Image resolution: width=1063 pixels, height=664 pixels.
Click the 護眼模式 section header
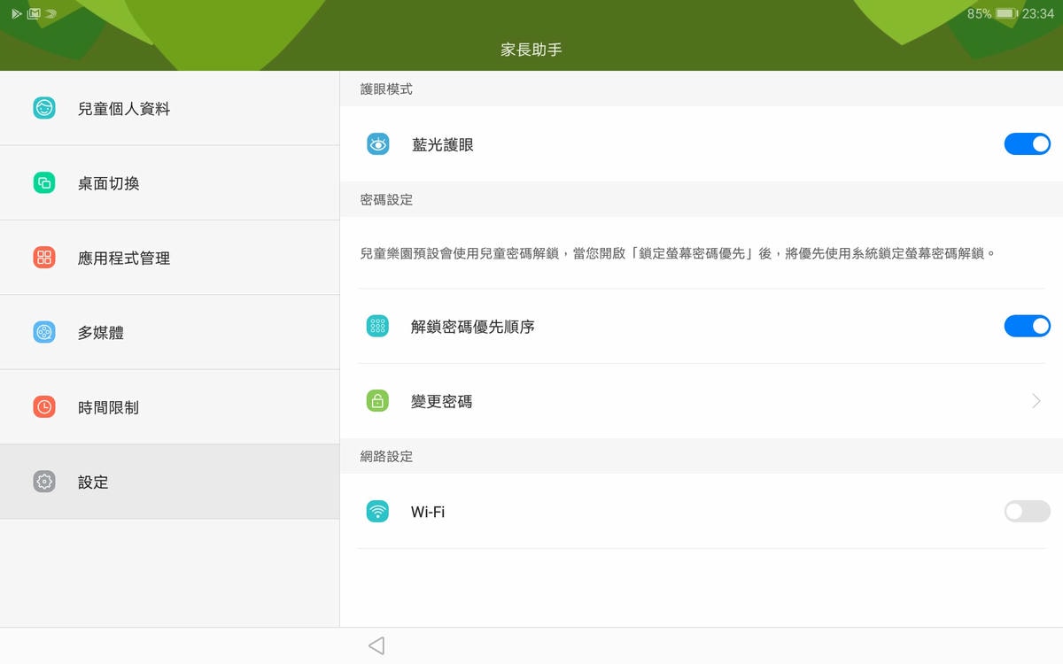point(386,89)
